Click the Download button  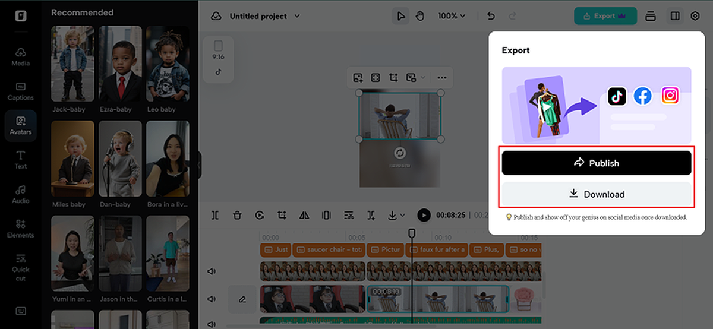[597, 194]
